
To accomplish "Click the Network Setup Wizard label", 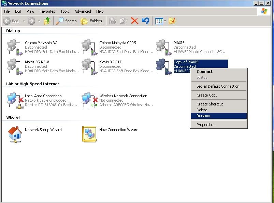I will point(43,130).
